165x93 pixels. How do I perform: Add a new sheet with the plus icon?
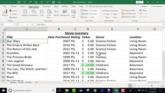37,82
